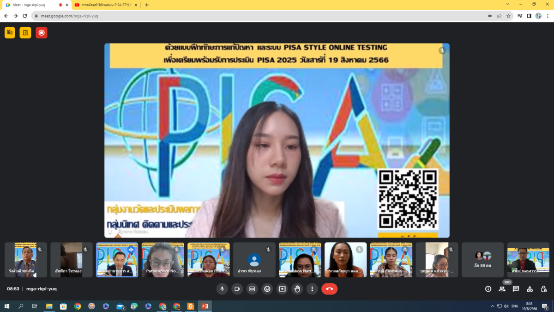Open the อีก 88 คน more participants tile
Image resolution: width=554 pixels, height=312 pixels.
tap(483, 260)
